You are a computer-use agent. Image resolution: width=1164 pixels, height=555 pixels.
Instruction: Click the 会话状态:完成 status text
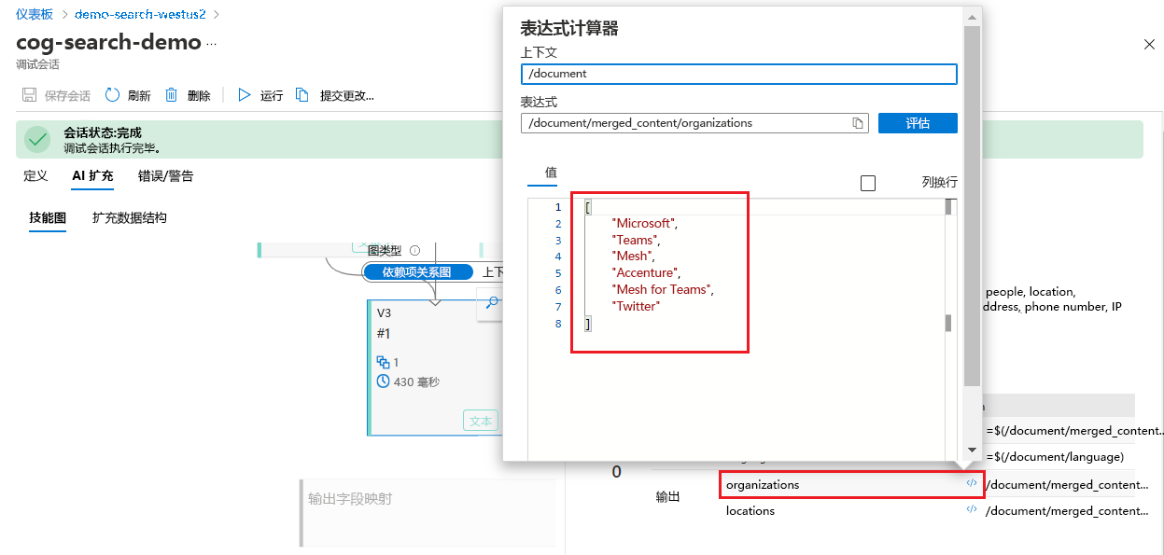tap(103, 133)
